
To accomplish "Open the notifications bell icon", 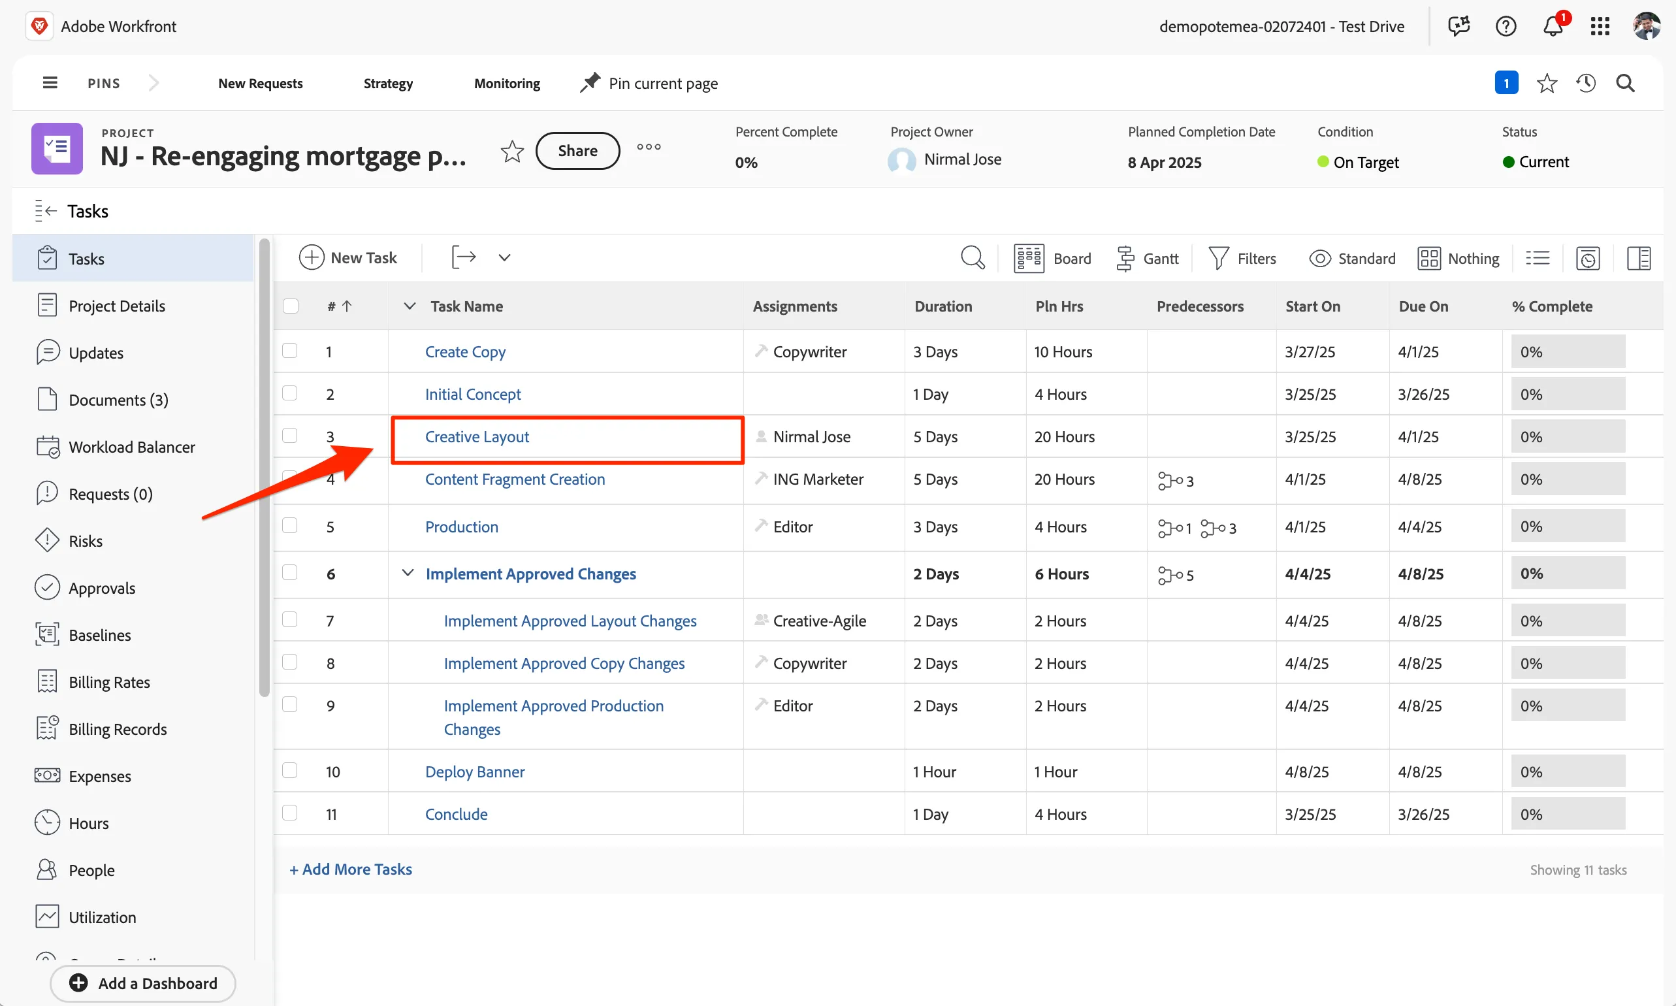I will pos(1553,25).
